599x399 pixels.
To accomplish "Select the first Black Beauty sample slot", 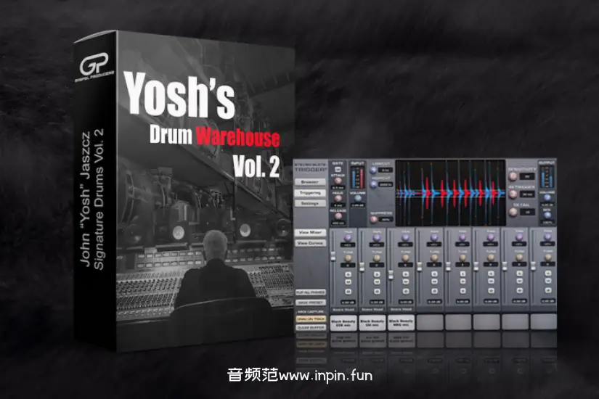I will pos(343,323).
